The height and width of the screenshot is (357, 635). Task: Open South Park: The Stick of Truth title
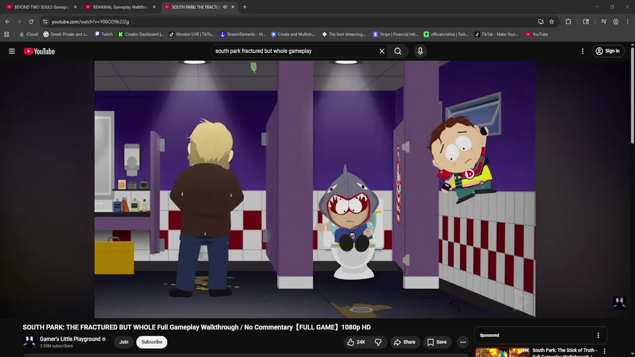click(x=565, y=352)
